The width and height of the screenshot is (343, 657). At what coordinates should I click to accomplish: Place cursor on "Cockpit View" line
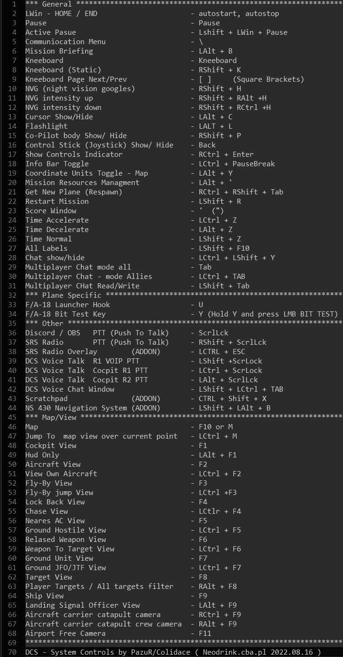tap(51, 446)
